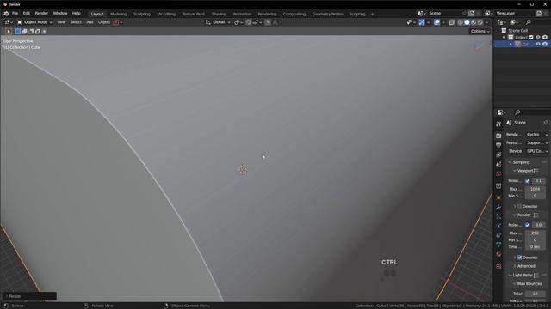
Task: Open the viewport Options dropdown
Action: [x=480, y=31]
